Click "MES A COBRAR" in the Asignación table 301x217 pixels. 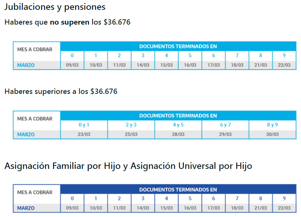[34, 192]
